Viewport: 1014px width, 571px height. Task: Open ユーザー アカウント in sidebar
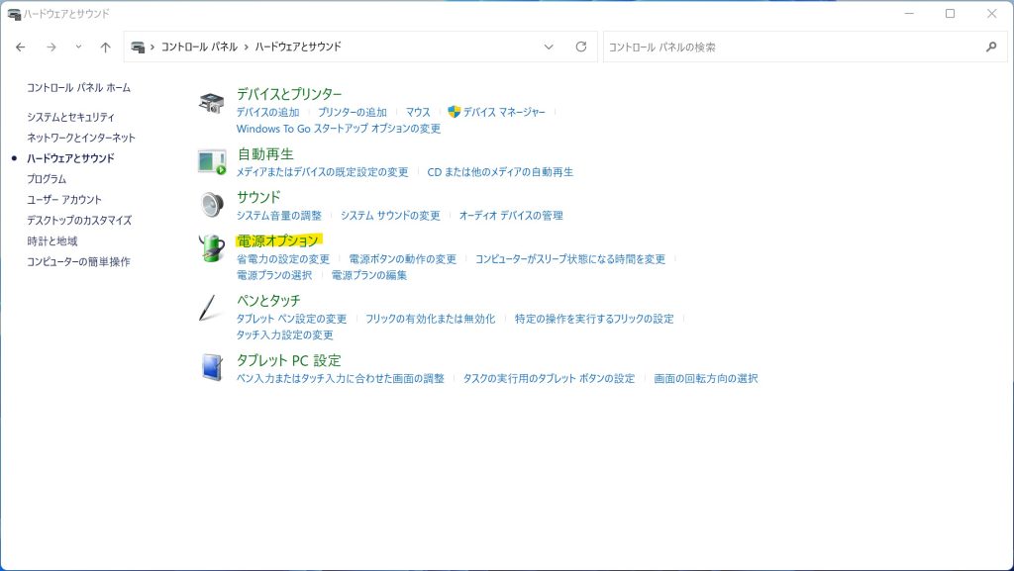64,200
